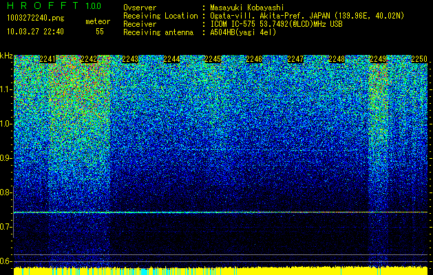
Task: Click the Receiving Location label
Action: click(x=160, y=16)
